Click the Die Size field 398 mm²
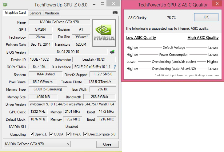224x152 pixels. coord(81,37)
